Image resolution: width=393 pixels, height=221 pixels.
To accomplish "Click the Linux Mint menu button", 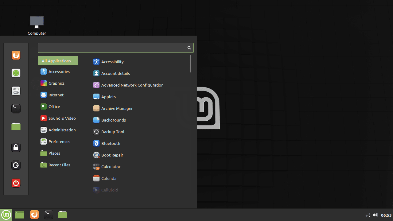I will pyautogui.click(x=6, y=215).
